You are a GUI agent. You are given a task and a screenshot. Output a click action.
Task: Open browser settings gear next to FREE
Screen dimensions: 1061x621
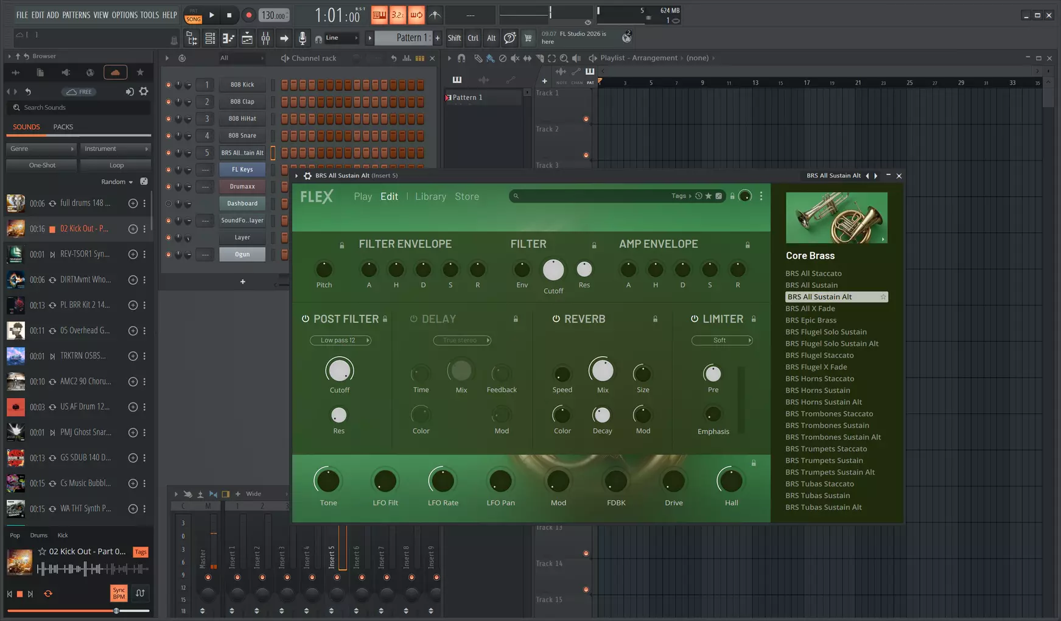click(x=144, y=91)
